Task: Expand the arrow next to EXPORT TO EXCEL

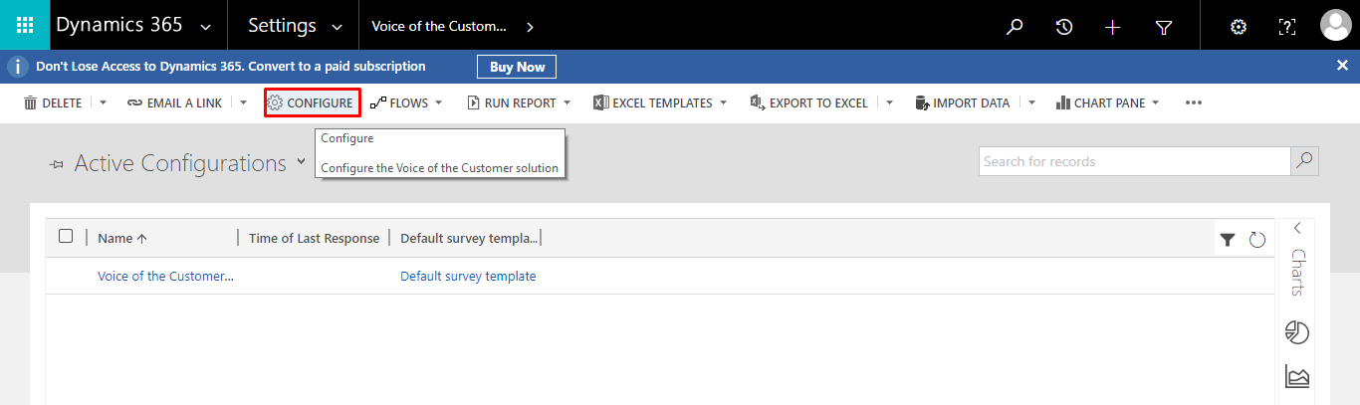Action: (889, 102)
